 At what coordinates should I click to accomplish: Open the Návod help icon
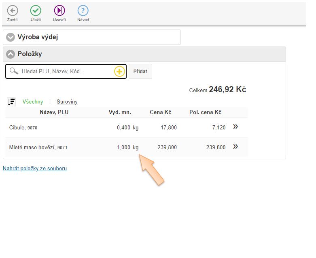click(83, 11)
